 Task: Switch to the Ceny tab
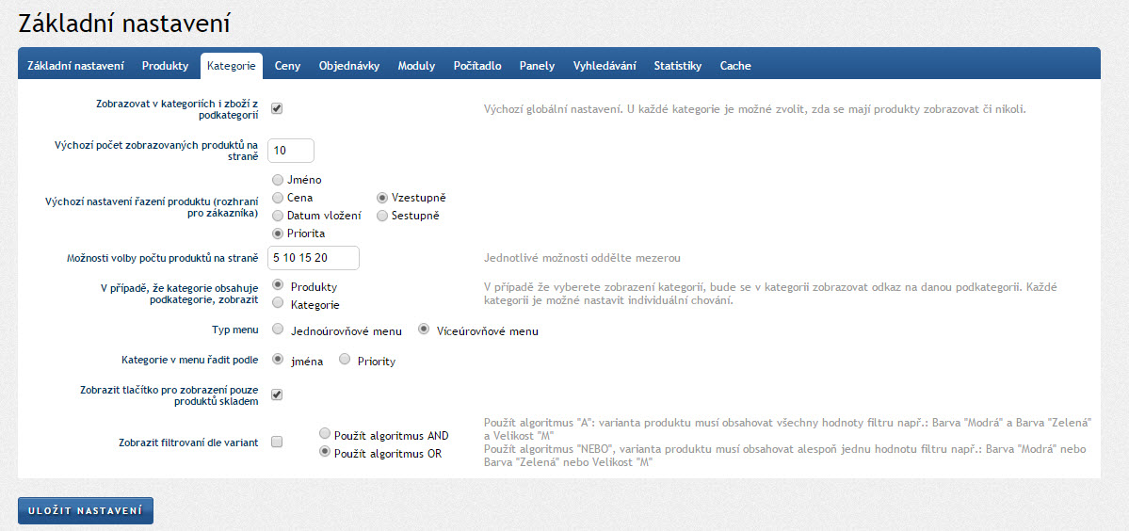coord(287,66)
